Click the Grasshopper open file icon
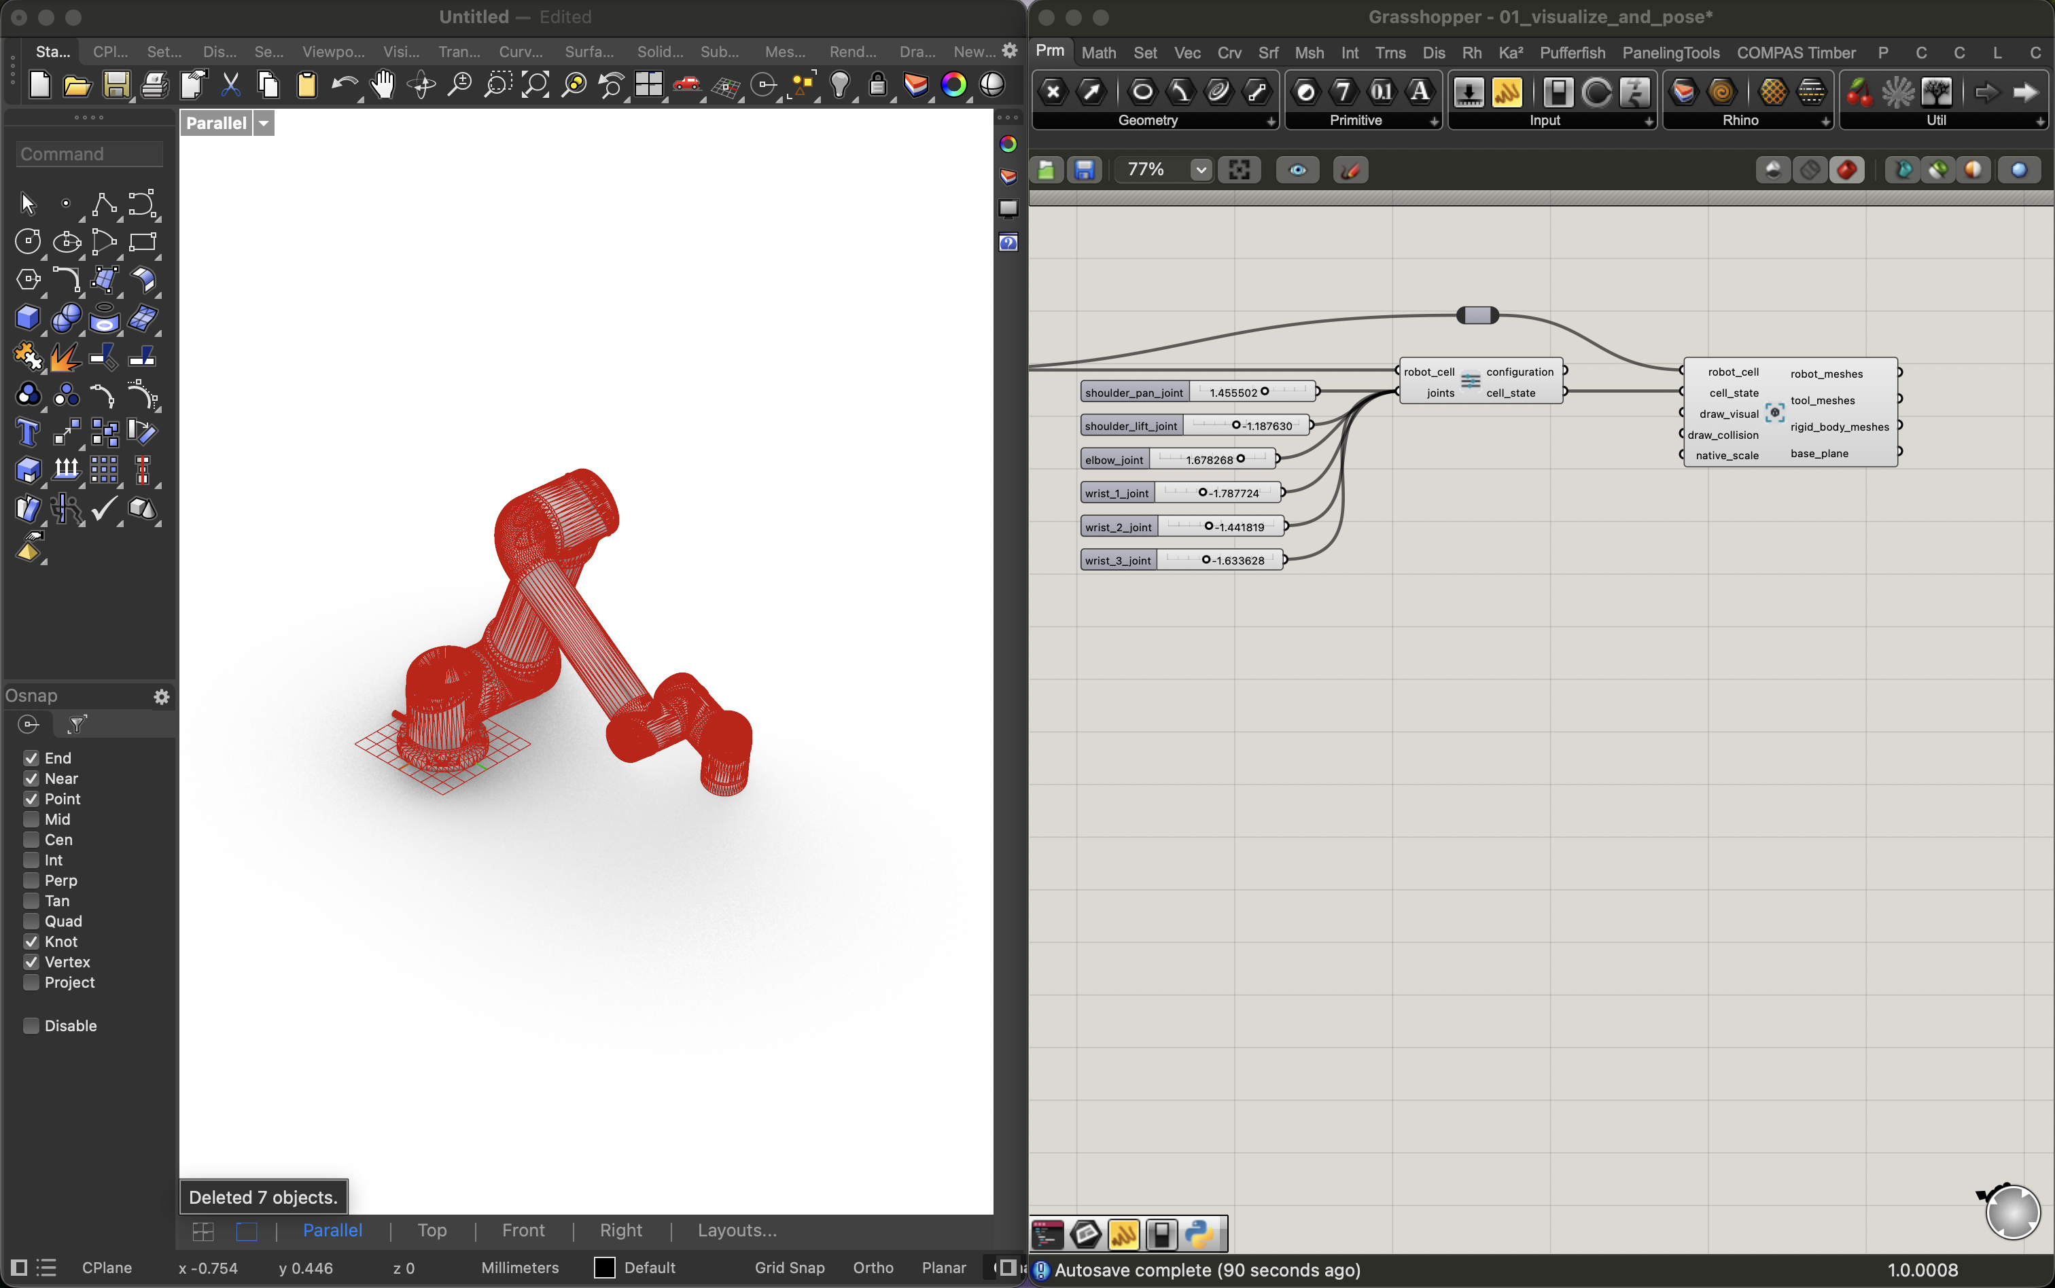Screen dimensions: 2055x1288 click(x=1047, y=171)
